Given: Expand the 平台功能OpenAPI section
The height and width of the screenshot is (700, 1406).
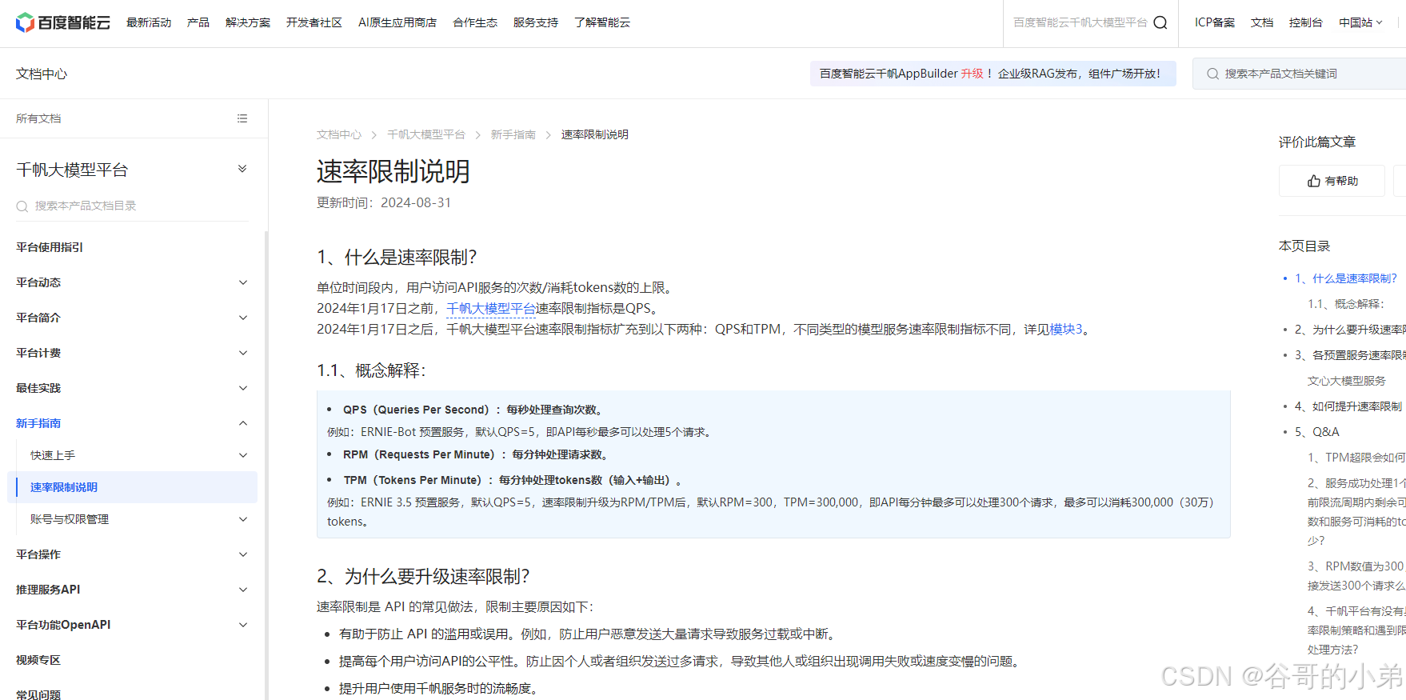Looking at the screenshot, I should 243,625.
